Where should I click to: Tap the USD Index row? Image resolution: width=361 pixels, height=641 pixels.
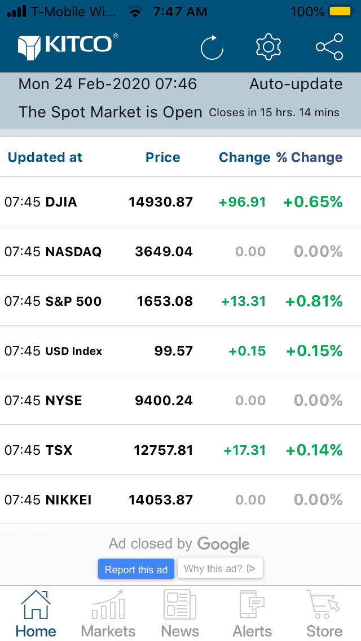click(x=180, y=350)
